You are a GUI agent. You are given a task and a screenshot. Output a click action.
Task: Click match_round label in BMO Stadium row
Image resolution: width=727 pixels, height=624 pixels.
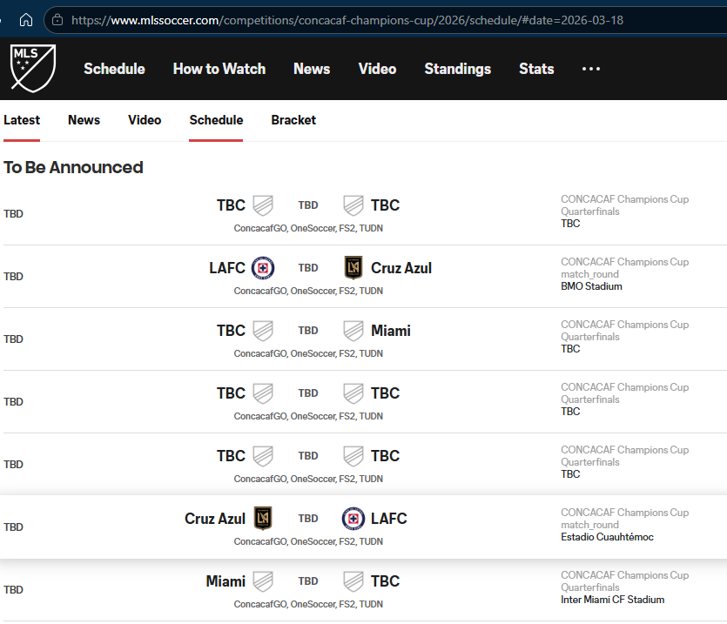click(x=589, y=274)
